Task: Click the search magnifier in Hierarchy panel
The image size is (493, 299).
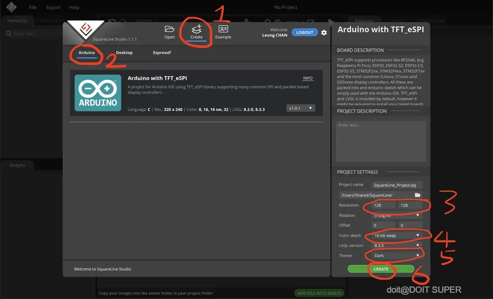Action: click(x=9, y=34)
